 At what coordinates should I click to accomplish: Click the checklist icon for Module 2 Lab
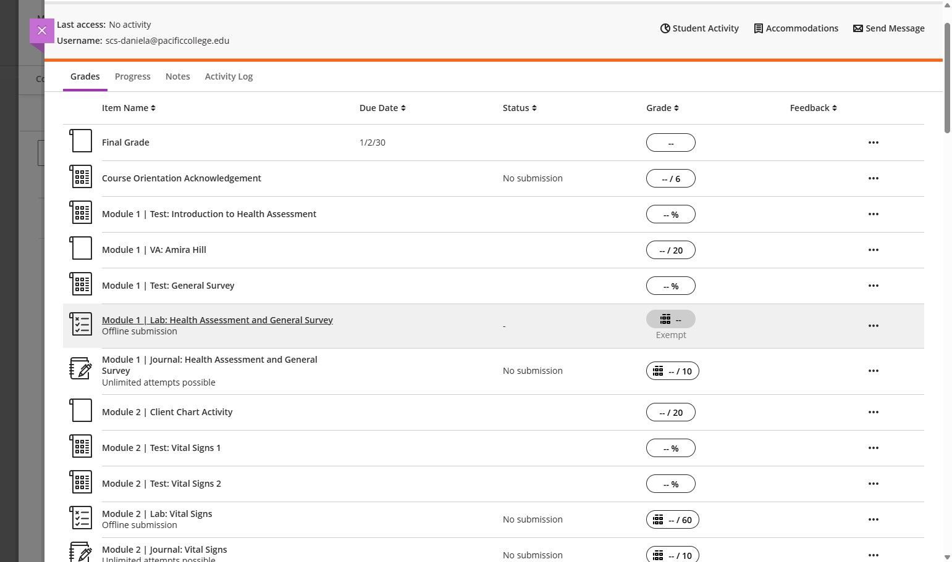point(81,518)
